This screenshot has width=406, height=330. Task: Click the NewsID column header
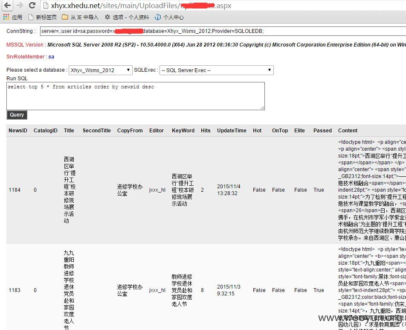coord(18,131)
